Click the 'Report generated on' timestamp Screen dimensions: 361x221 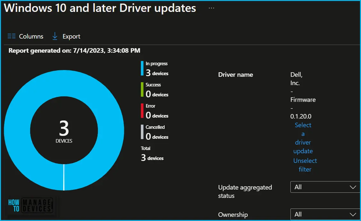74,50
